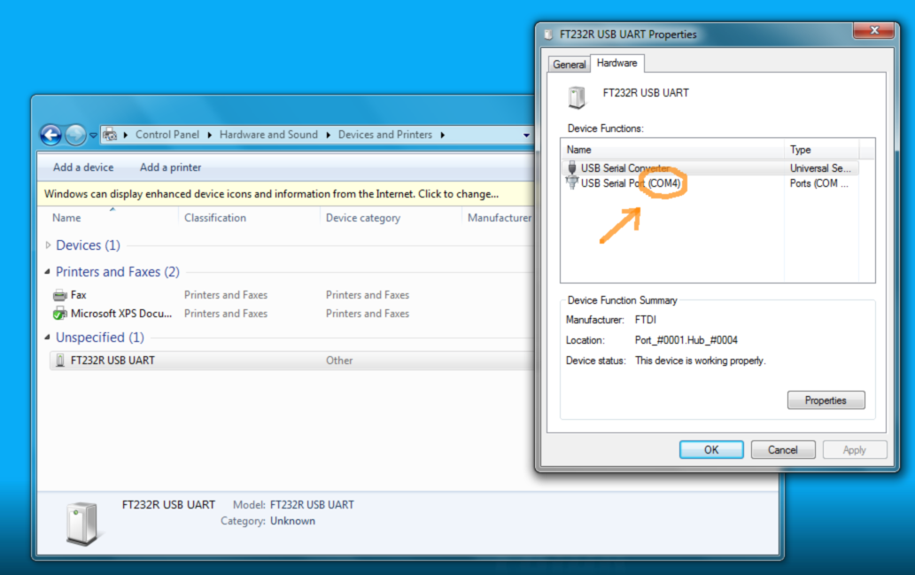The image size is (915, 575).
Task: Click the device icon in the Hardware tab
Action: (x=578, y=97)
